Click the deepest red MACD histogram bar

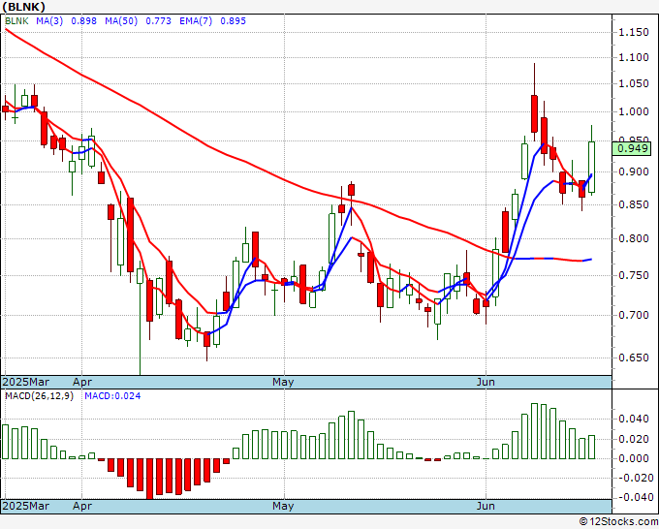(149, 479)
